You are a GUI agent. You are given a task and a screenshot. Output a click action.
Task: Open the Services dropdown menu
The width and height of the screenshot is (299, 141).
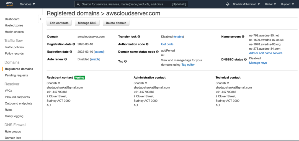pos(28,4)
